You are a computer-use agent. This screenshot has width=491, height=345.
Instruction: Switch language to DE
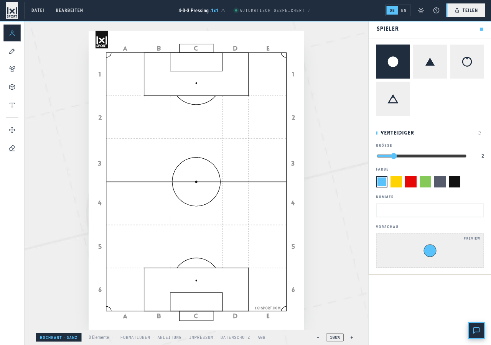392,10
